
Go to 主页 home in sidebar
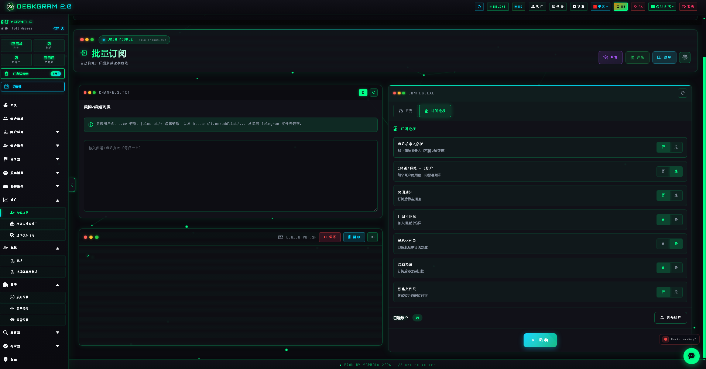(32, 105)
